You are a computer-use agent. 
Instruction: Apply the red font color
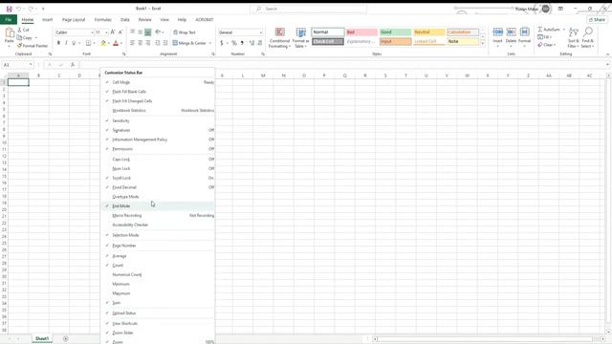coord(116,43)
